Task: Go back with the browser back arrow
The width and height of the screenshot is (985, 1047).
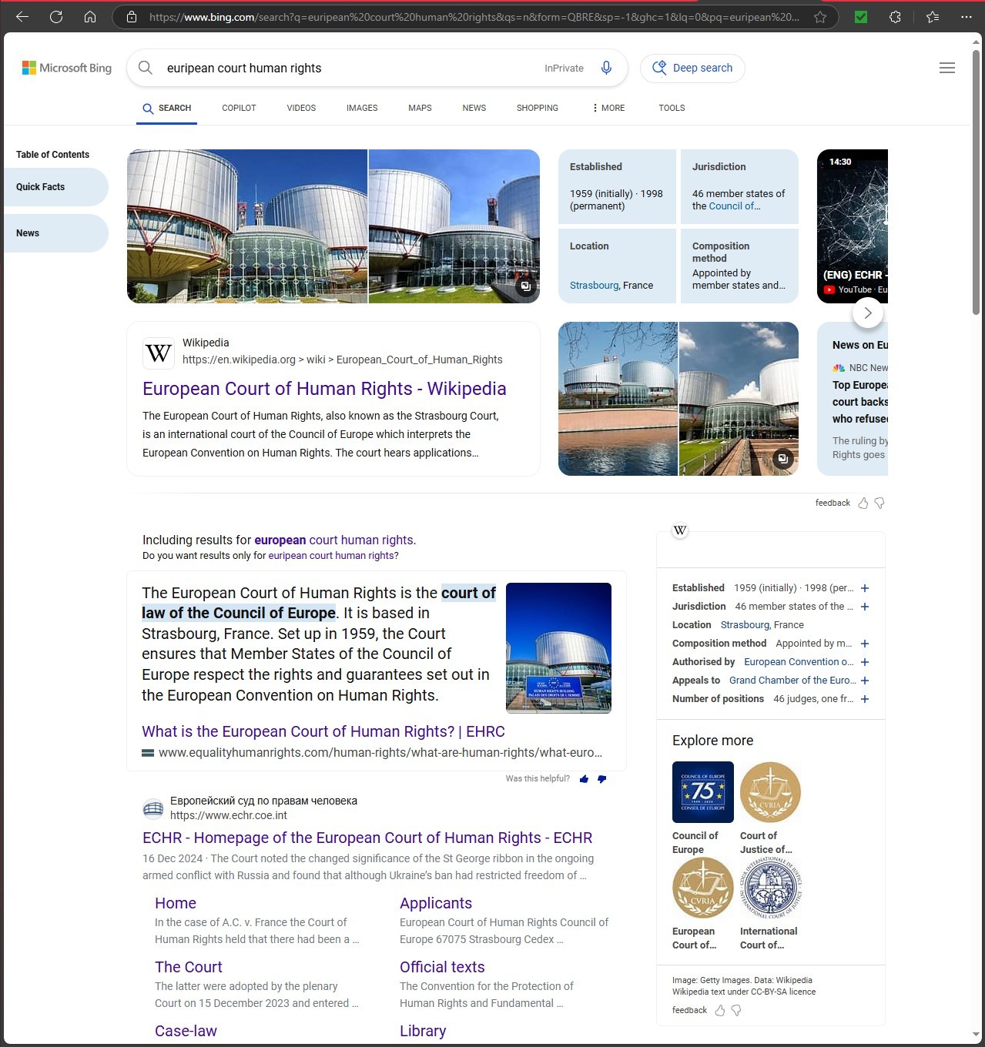Action: [x=22, y=16]
